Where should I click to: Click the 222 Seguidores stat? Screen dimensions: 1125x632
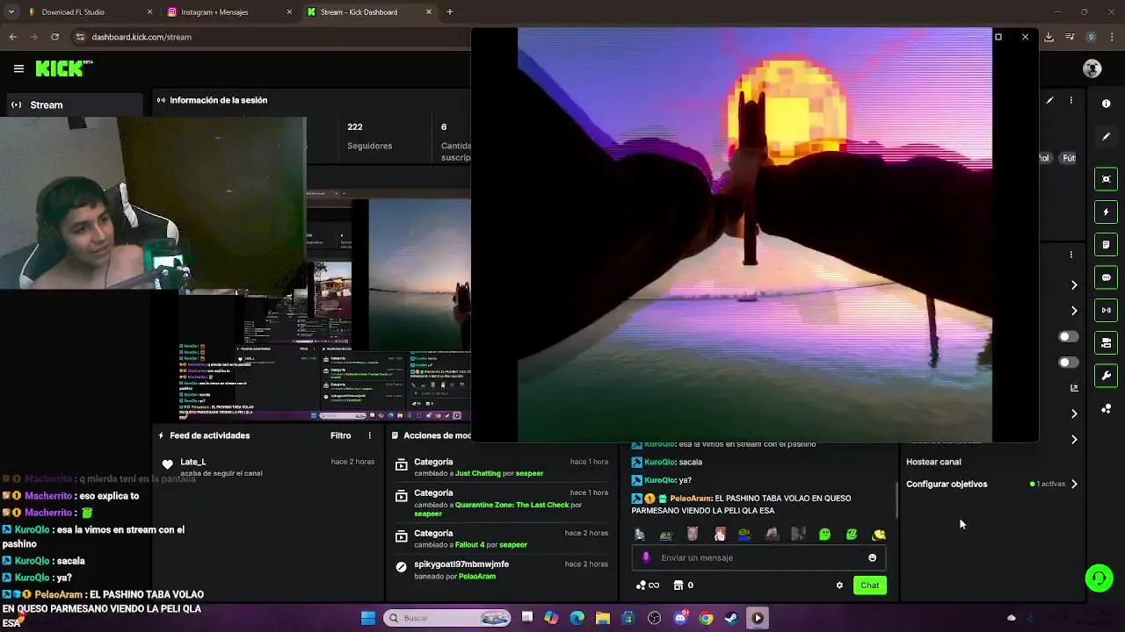point(369,136)
